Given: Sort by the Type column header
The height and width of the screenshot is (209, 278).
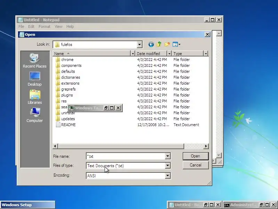Looking at the screenshot, I should click(188, 54).
